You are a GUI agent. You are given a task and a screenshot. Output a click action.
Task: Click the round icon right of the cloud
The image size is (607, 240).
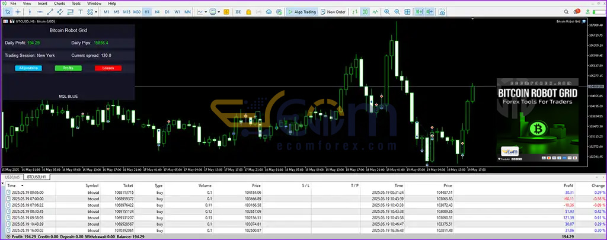point(279,12)
